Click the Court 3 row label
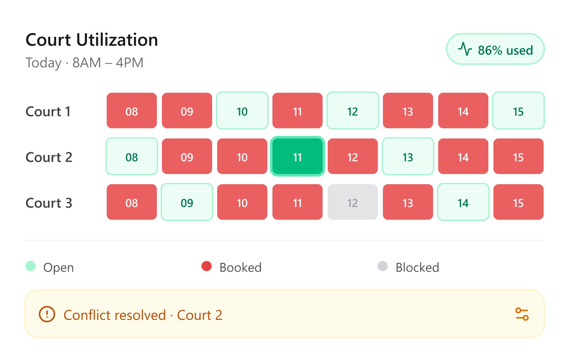This screenshot has width=569, height=362. [x=49, y=203]
